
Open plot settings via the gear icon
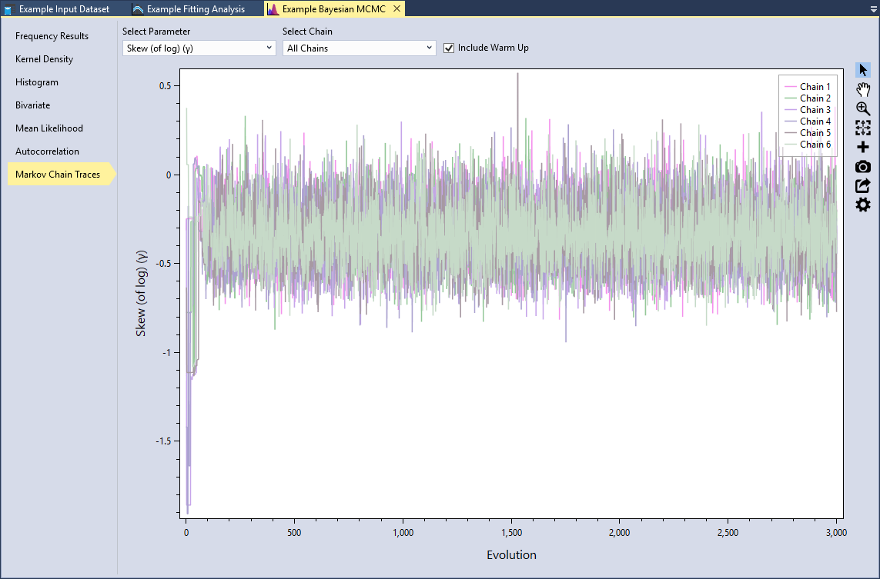tap(862, 205)
